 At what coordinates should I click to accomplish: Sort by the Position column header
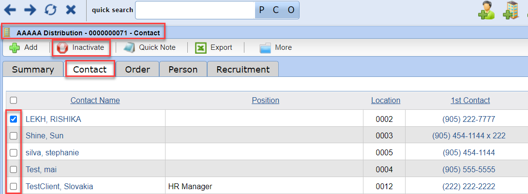(265, 100)
